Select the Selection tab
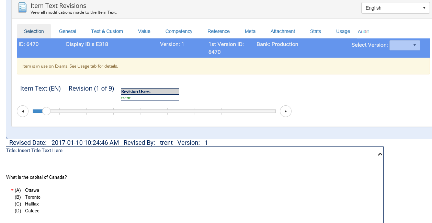Viewport: 432px width, 223px height. pyautogui.click(x=34, y=31)
